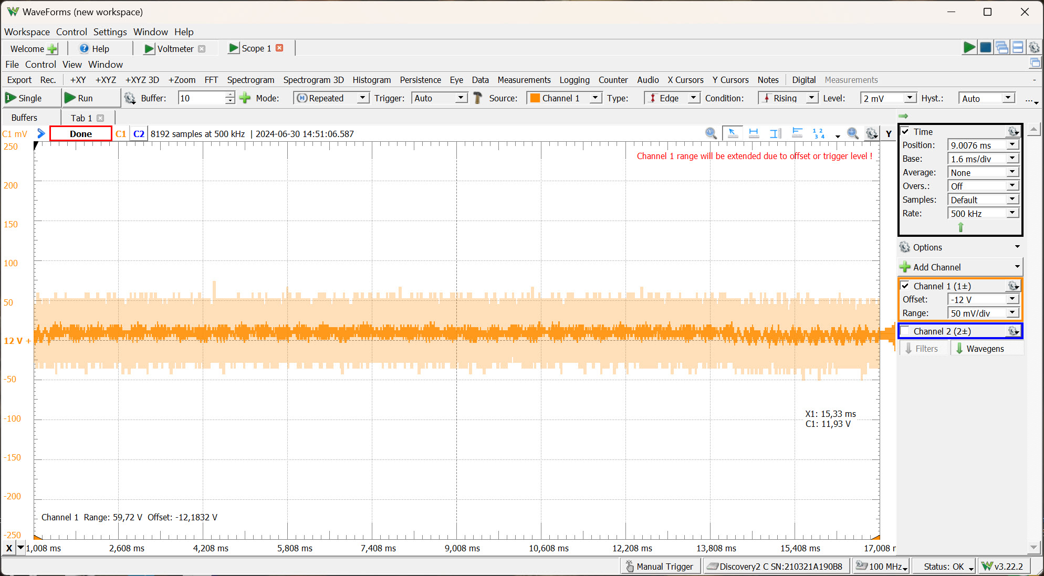1044x576 pixels.
Task: Click the orange Channel 1 source swatch
Action: (535, 98)
